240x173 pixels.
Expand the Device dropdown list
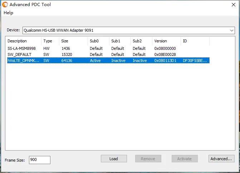[x=232, y=31]
